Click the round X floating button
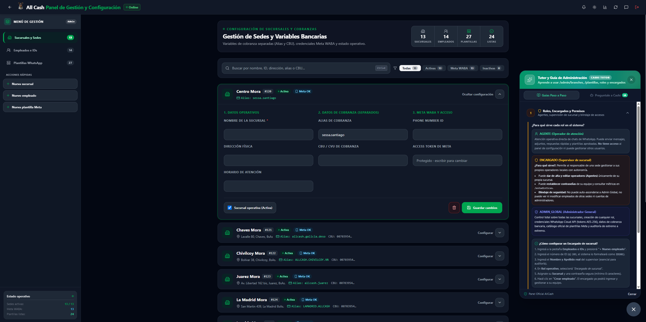This screenshot has height=322, width=646. coord(633,309)
